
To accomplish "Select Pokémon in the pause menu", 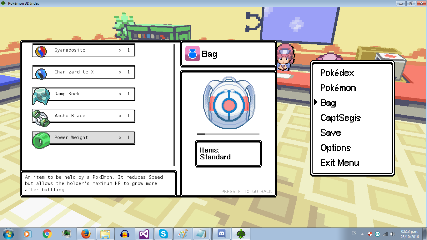I will click(x=338, y=88).
